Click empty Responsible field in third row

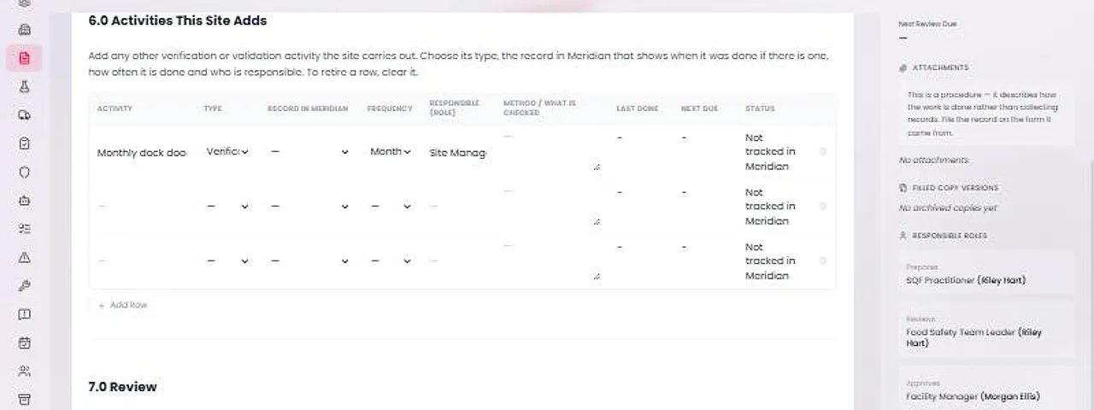(458, 261)
